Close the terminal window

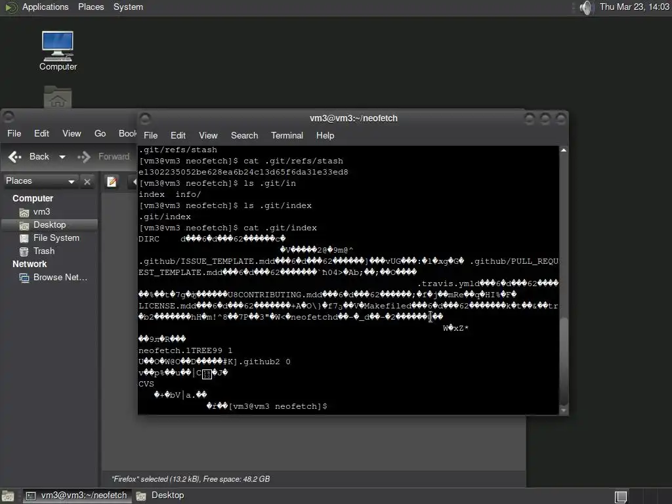point(560,118)
